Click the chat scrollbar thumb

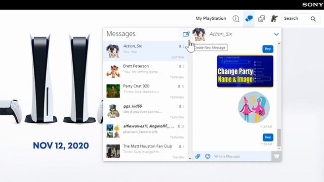click(279, 138)
